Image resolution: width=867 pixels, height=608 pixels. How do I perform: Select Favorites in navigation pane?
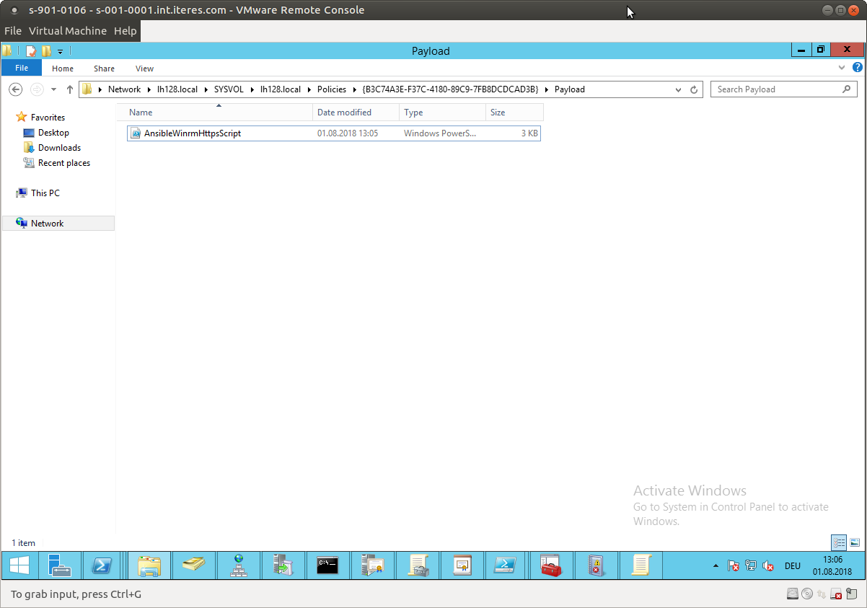(x=48, y=118)
